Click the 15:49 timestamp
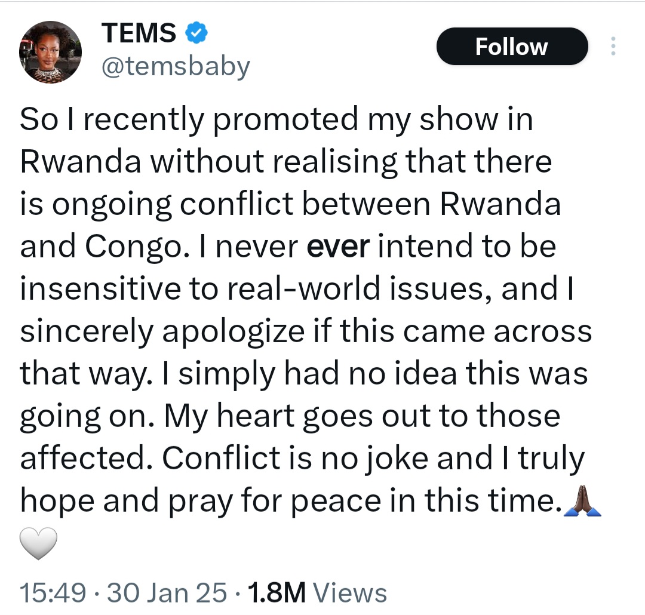The image size is (645, 615). click(x=53, y=592)
